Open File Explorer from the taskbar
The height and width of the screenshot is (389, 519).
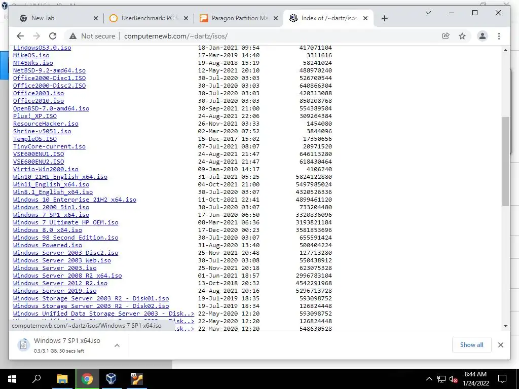pyautogui.click(x=62, y=379)
